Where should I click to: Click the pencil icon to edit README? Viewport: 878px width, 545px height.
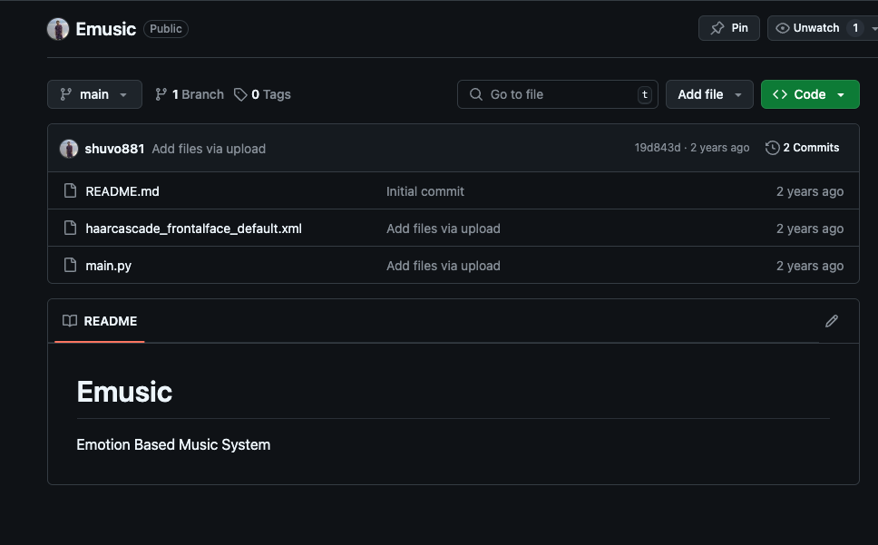(831, 321)
